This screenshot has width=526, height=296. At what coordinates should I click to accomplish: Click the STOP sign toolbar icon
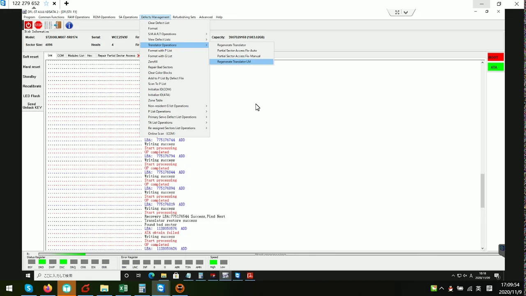click(x=38, y=25)
